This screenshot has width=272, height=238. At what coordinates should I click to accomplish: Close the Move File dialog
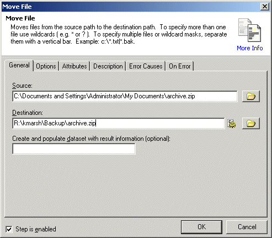point(265,7)
